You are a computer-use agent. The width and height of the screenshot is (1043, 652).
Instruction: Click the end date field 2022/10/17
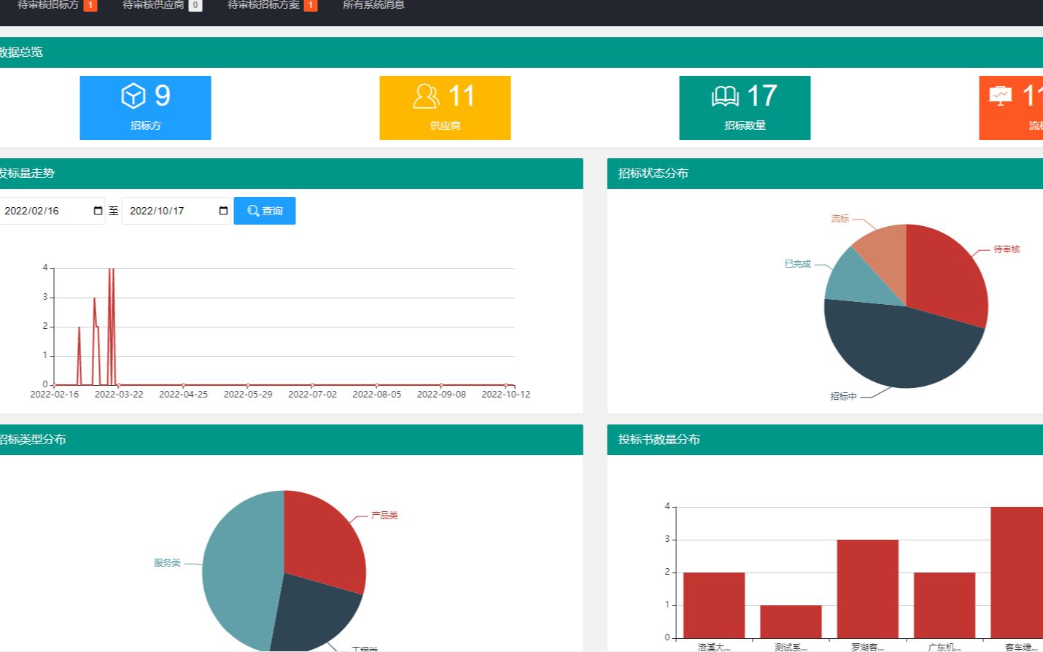pos(176,211)
